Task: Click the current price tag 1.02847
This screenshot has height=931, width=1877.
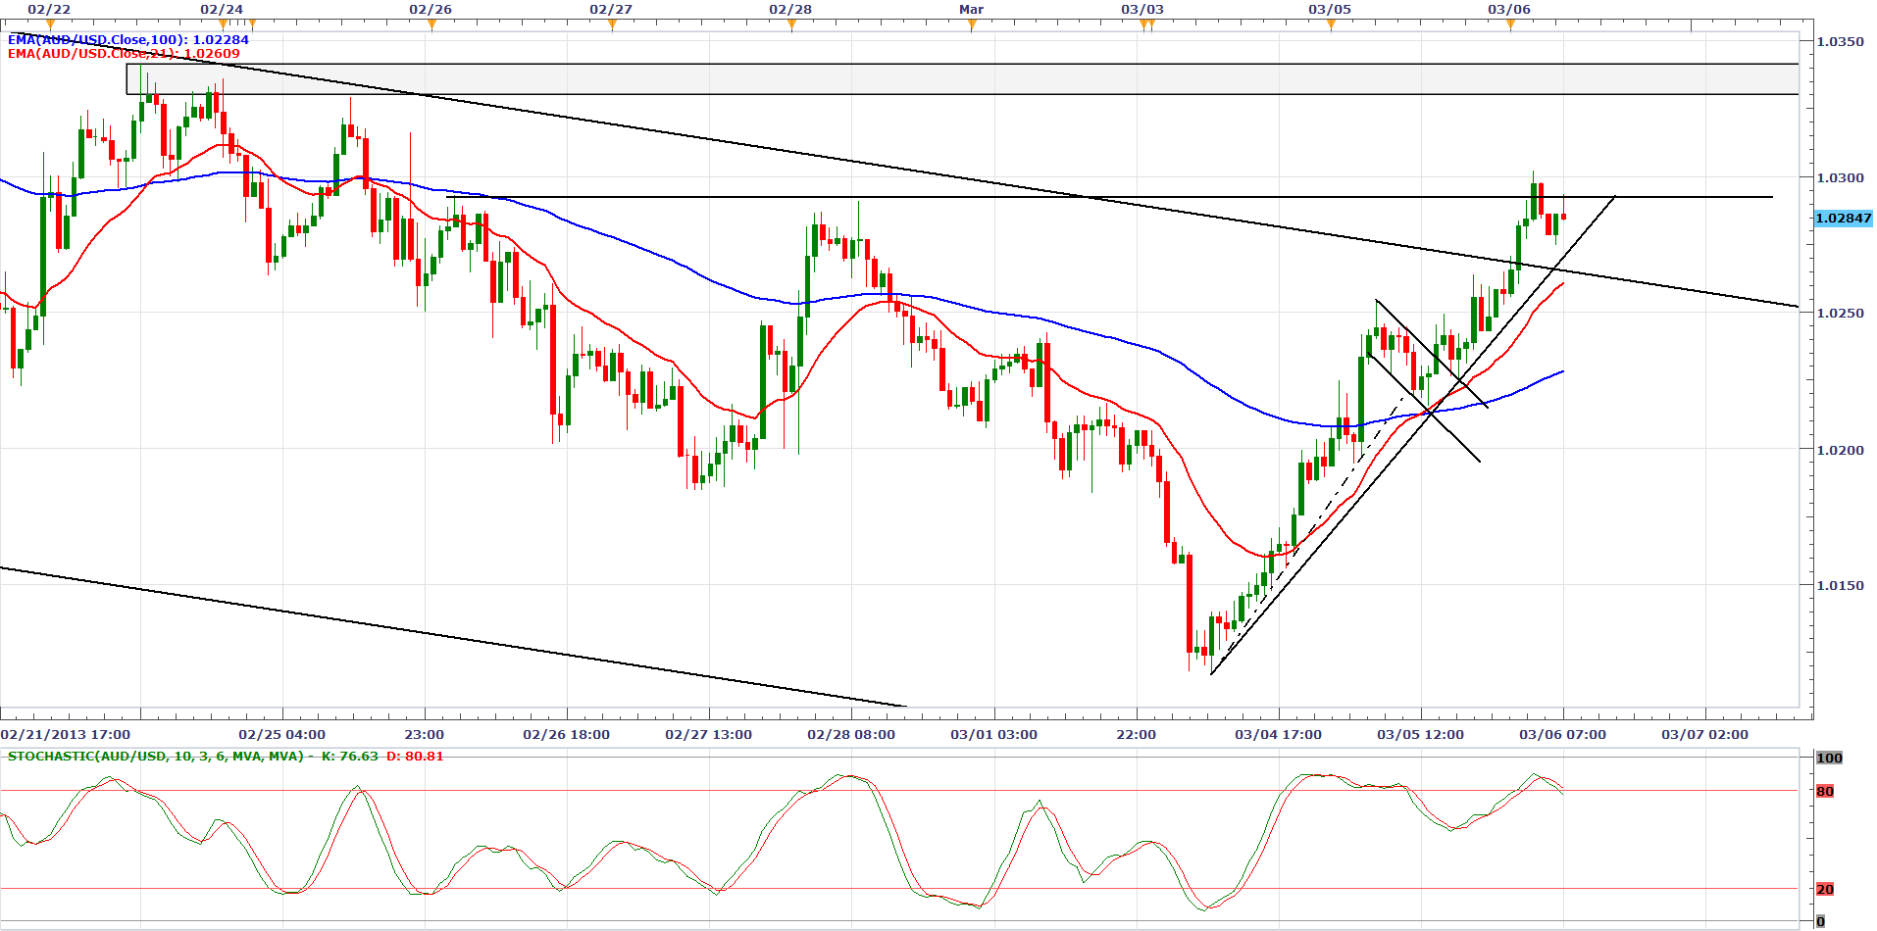Action: (1843, 219)
